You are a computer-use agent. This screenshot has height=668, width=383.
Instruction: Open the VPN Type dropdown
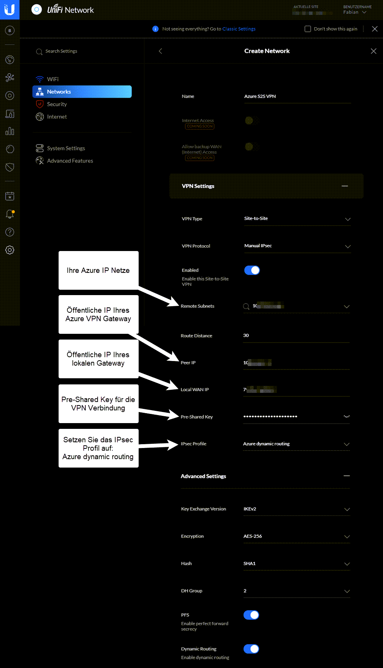click(x=297, y=219)
